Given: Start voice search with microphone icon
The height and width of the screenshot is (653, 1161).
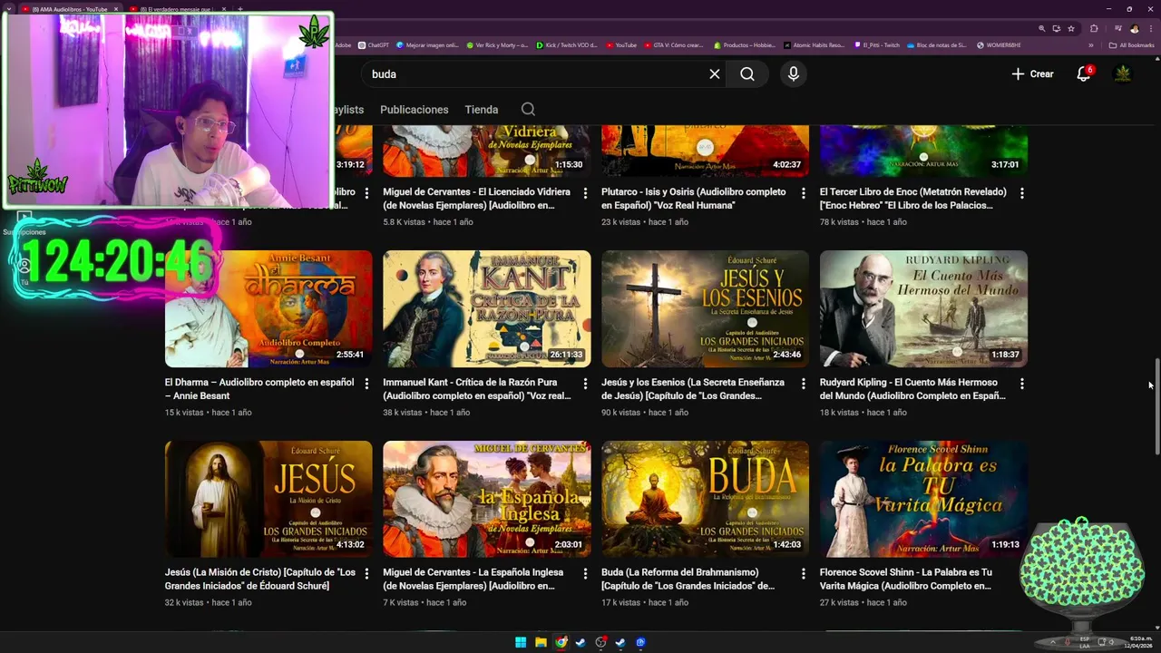Looking at the screenshot, I should point(794,74).
